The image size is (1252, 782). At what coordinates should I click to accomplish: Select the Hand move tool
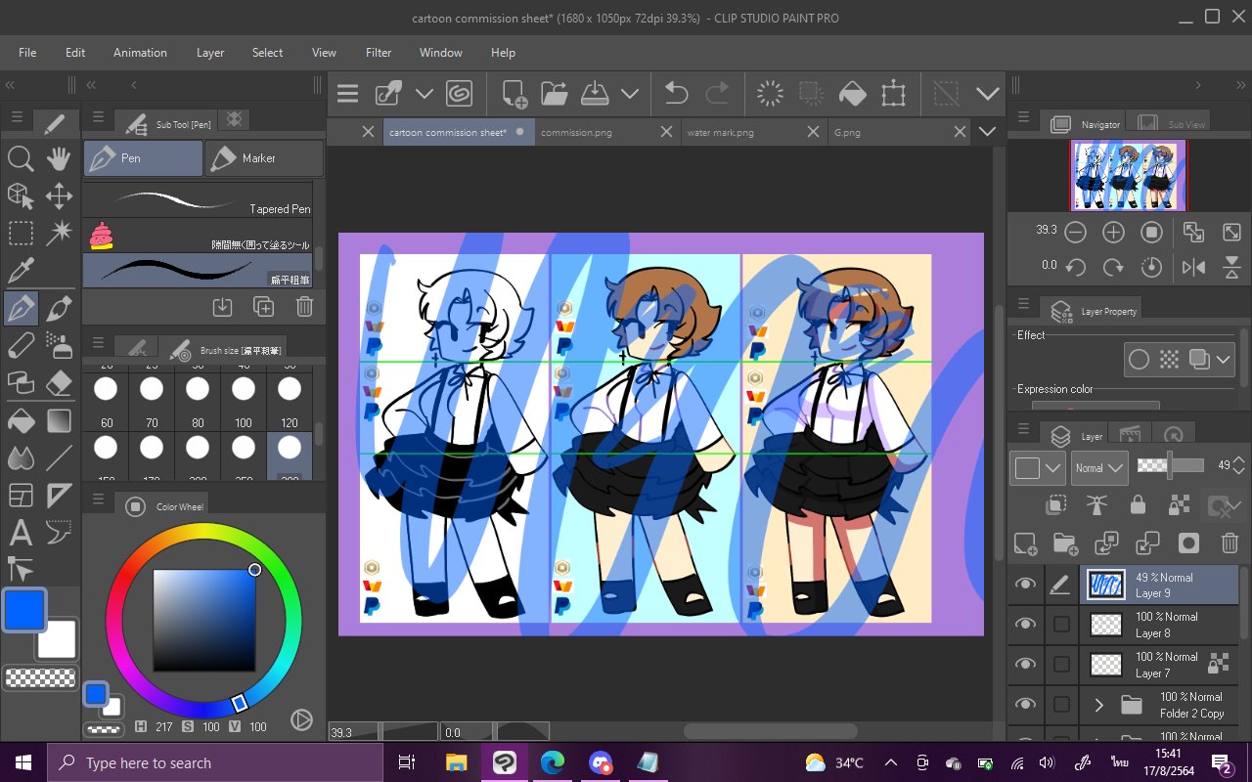59,158
